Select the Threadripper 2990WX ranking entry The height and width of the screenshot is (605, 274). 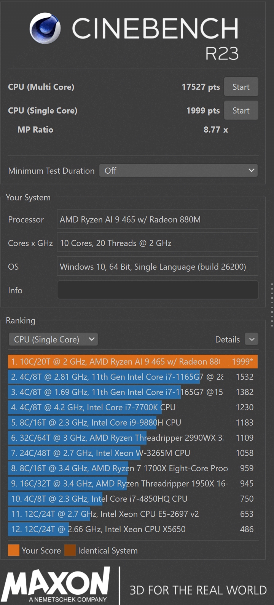132,438
